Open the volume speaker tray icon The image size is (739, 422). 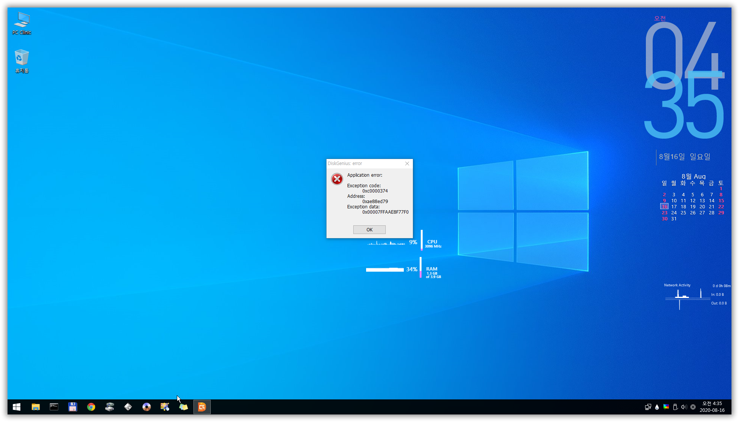(684, 407)
